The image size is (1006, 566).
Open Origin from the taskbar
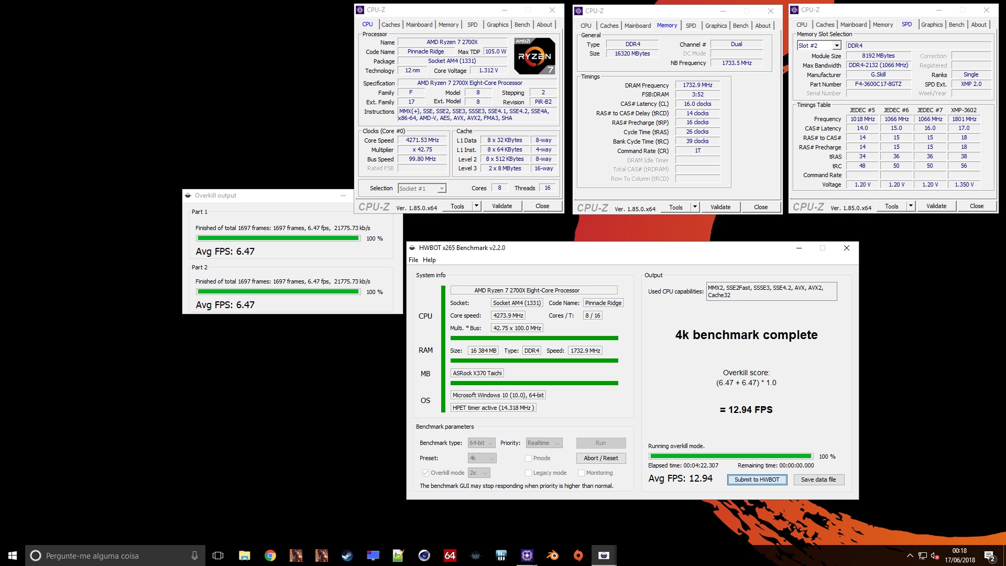click(x=578, y=556)
